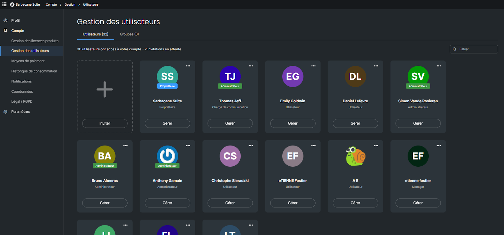Click Gérer for eTIENNE Fostier

[293, 203]
